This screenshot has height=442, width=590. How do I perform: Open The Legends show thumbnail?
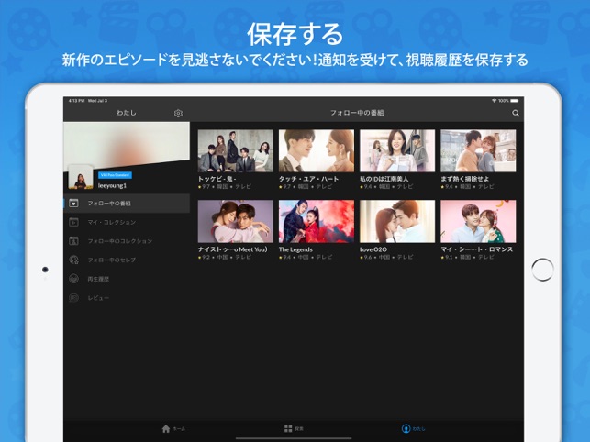[x=316, y=221]
